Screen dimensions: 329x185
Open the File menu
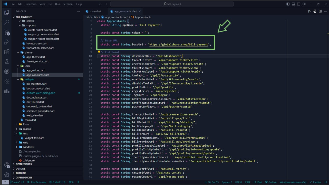[x=13, y=4]
